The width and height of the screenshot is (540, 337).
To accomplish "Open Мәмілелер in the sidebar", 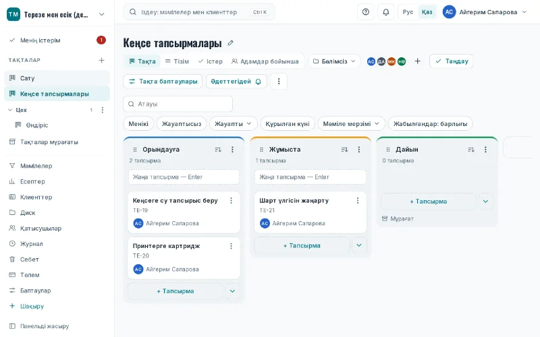I will pos(57,166).
